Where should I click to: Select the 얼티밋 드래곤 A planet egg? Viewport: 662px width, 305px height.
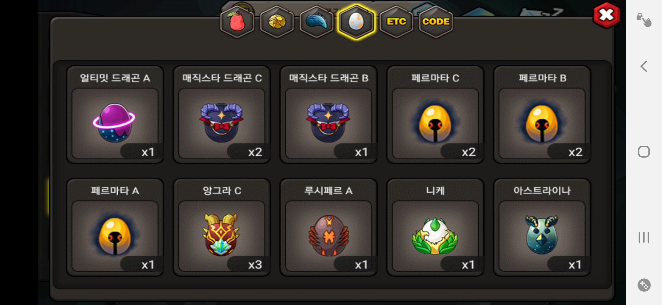(x=115, y=115)
